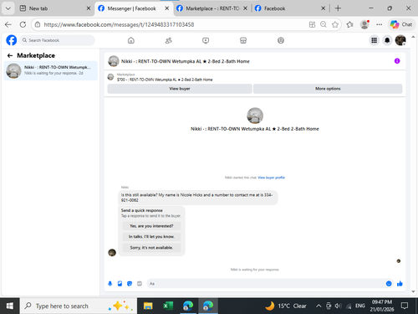Click the Search Facebook field
Image resolution: width=418 pixels, height=314 pixels.
point(57,40)
